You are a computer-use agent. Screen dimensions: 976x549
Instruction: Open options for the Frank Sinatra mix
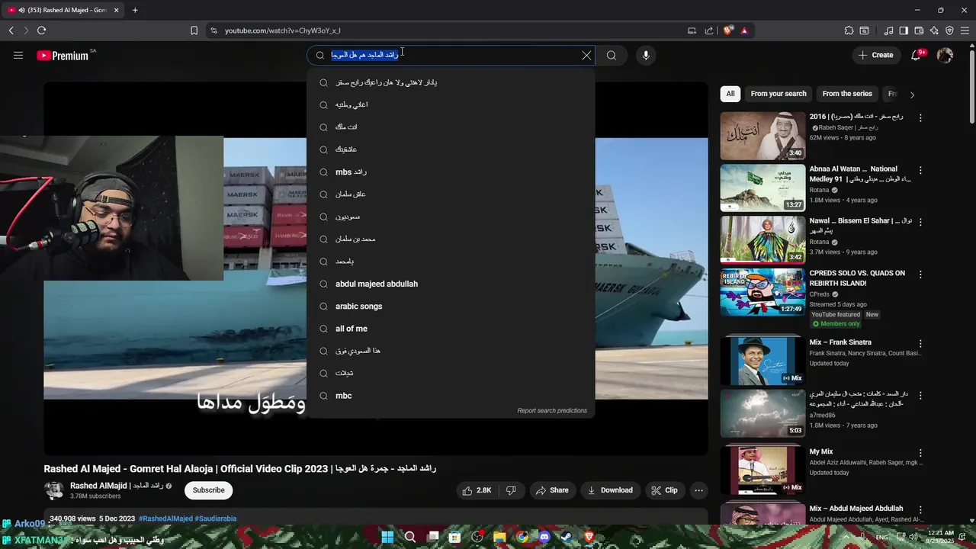click(920, 344)
